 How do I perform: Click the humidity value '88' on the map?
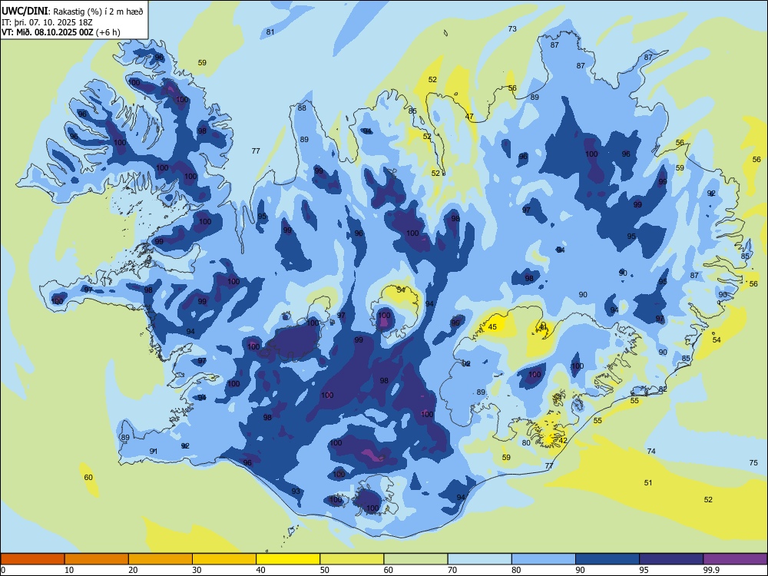coord(302,108)
